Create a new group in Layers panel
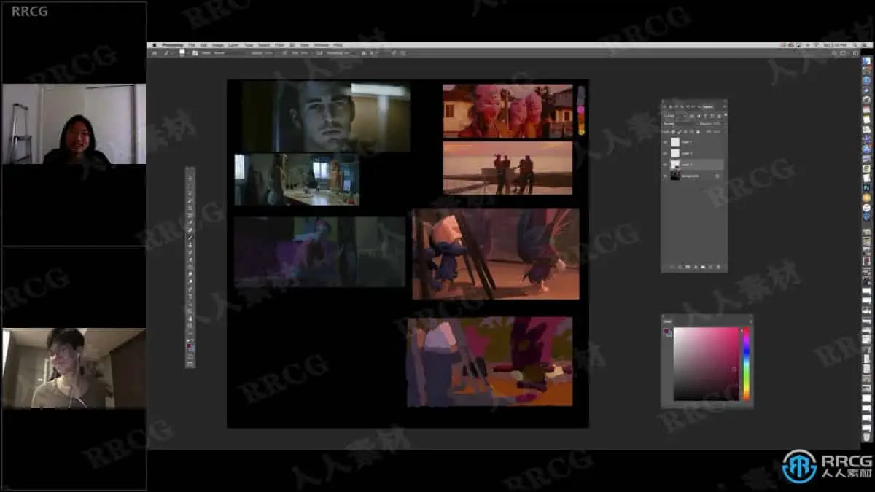Image resolution: width=875 pixels, height=492 pixels. [703, 266]
